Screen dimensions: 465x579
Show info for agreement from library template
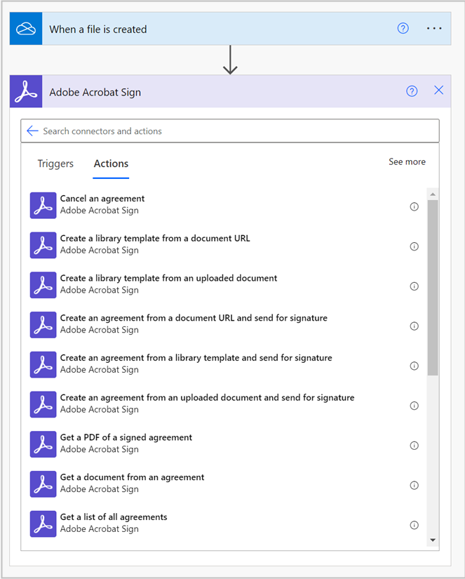point(415,366)
